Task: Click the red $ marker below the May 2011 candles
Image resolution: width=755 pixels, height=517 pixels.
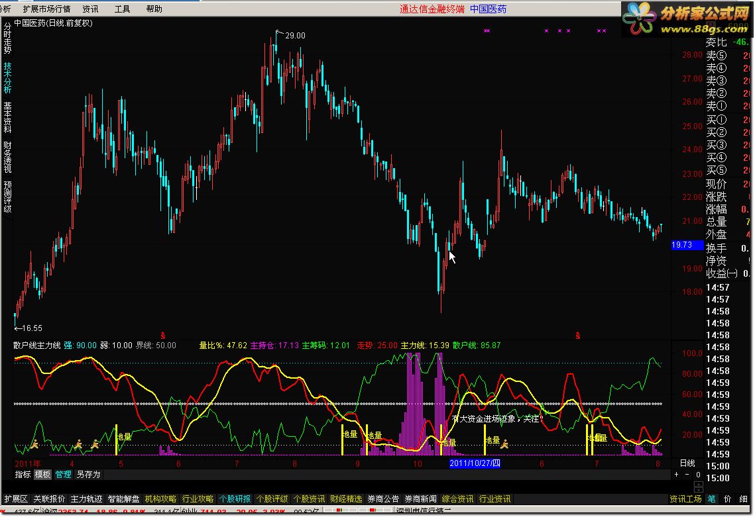Action: point(163,335)
